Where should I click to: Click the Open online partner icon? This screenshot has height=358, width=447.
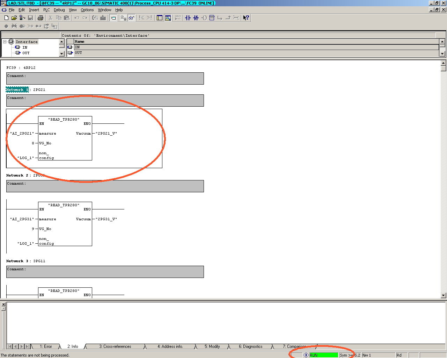22,18
